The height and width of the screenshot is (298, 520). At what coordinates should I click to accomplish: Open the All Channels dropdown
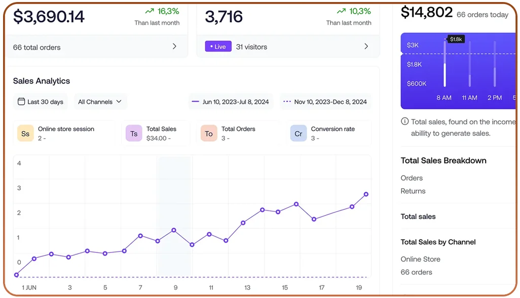pos(100,102)
